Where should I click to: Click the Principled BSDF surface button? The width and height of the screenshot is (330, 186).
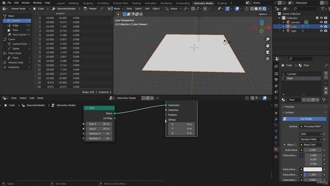[x=310, y=127]
